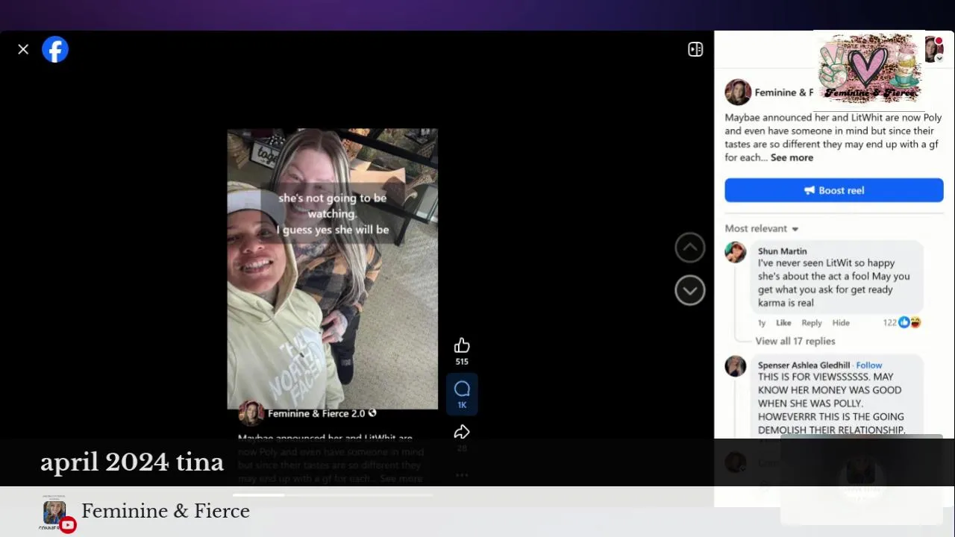Seek using the reel progress bar
Screen dimensions: 955x537
333,495
